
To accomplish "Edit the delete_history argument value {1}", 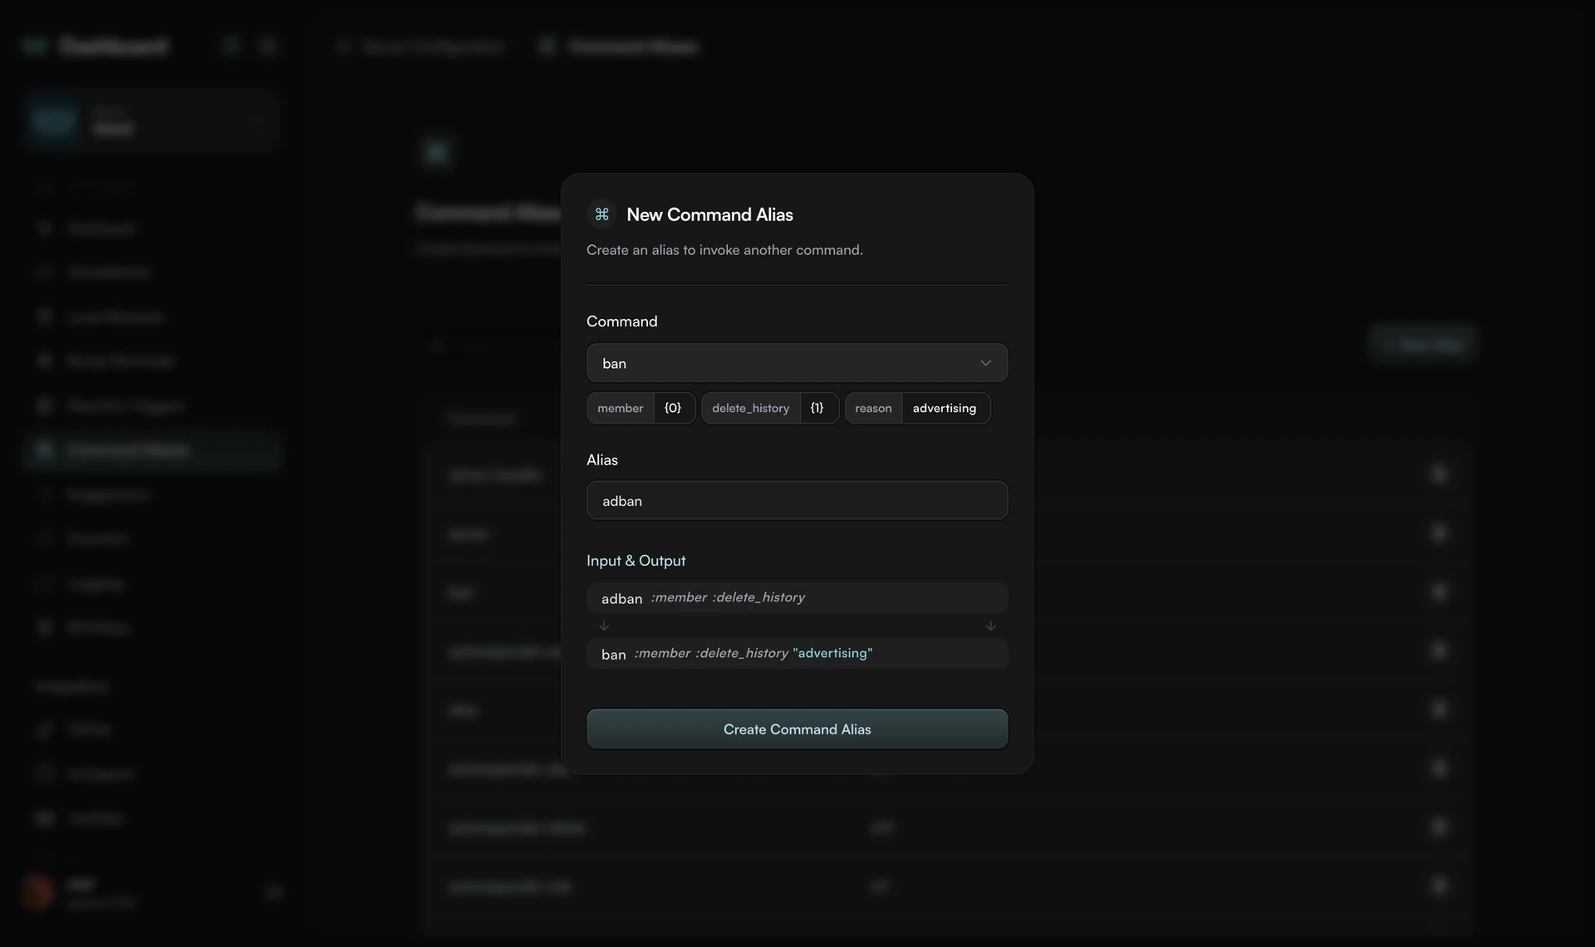I will (x=817, y=408).
